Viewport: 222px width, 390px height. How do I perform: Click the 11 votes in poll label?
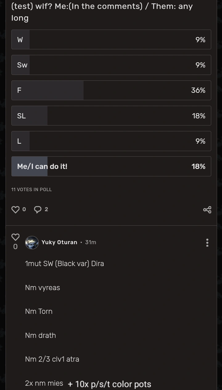(x=31, y=190)
